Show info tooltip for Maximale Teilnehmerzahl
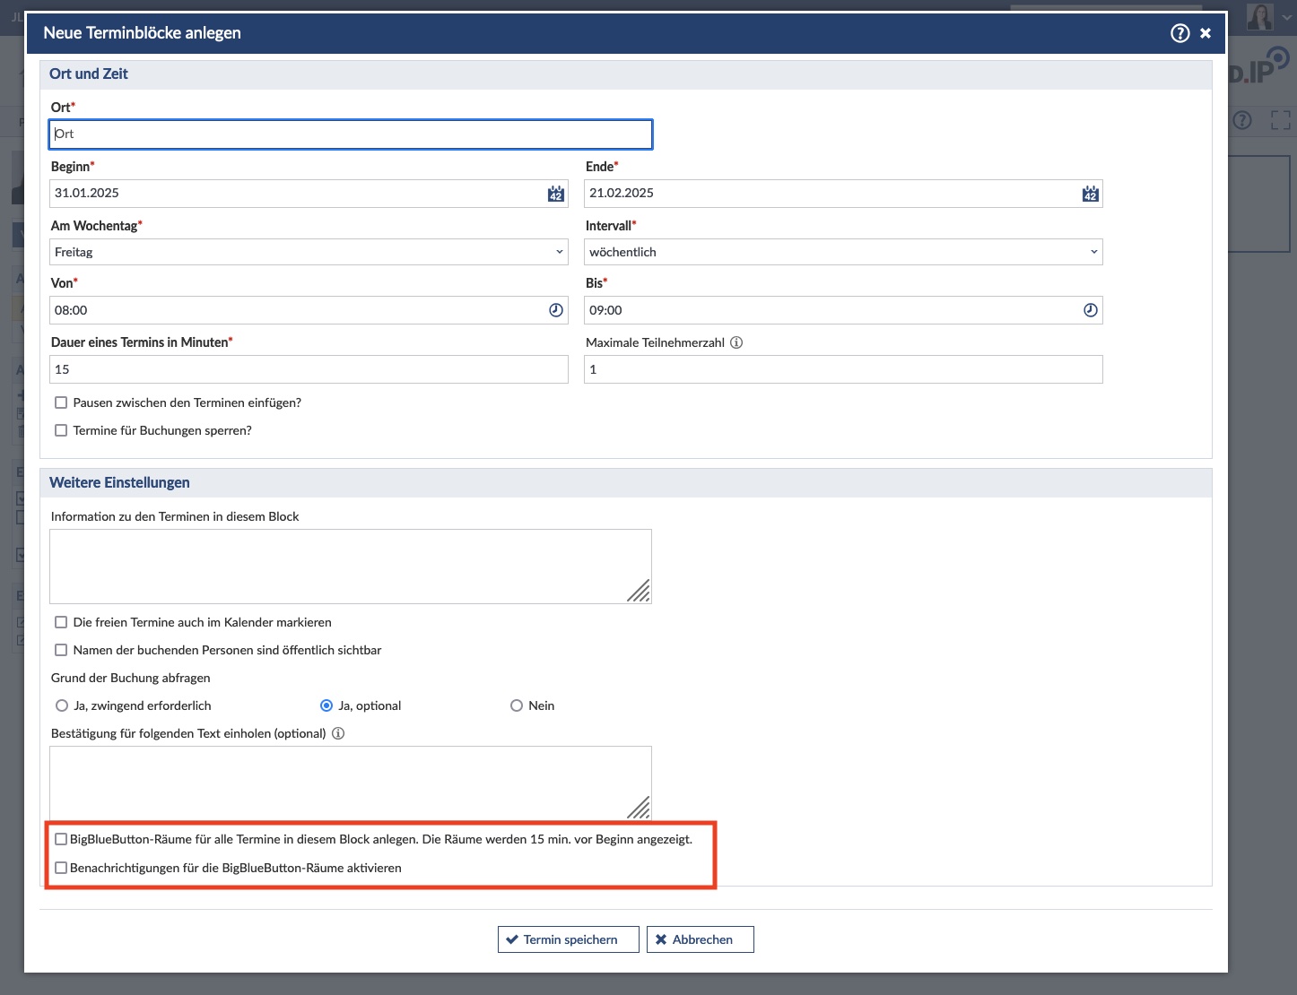Viewport: 1297px width, 995px height. [736, 342]
